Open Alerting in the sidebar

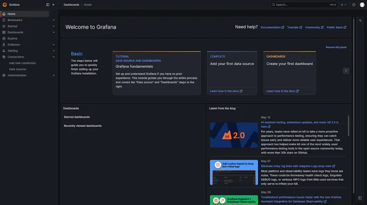[13, 50]
